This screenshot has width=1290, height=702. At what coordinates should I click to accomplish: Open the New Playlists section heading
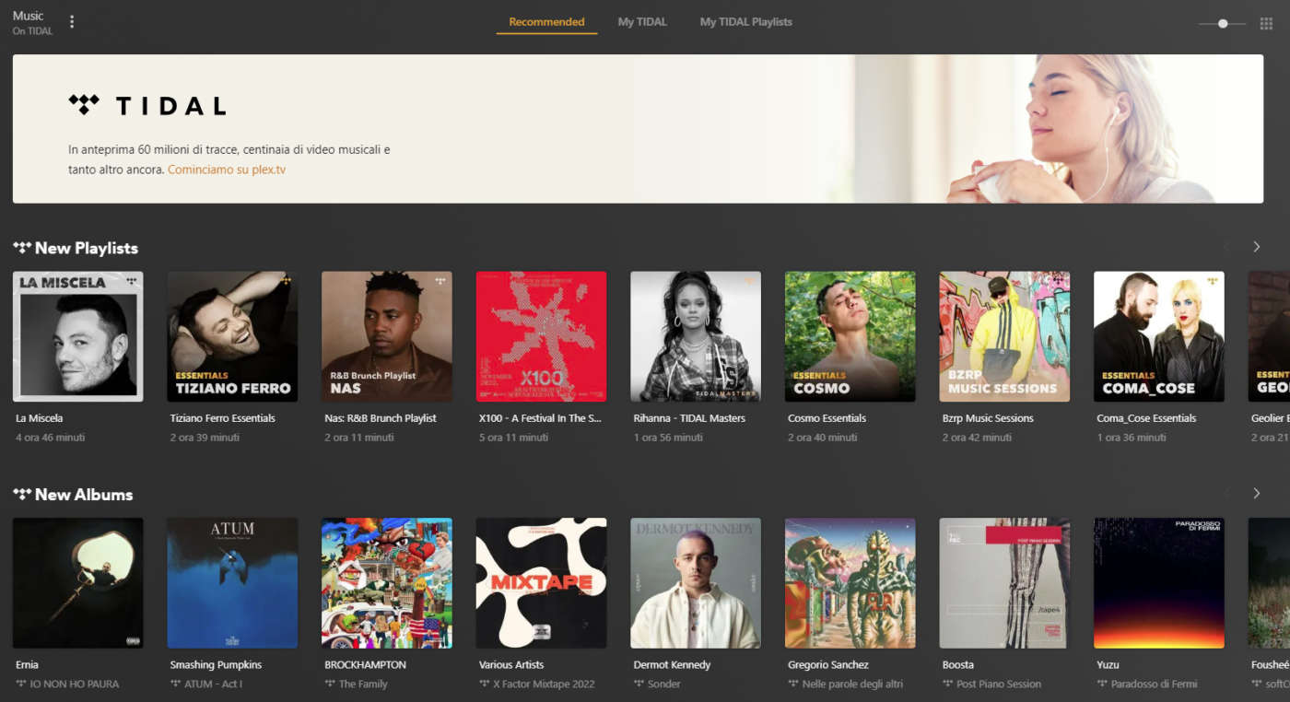tap(87, 248)
